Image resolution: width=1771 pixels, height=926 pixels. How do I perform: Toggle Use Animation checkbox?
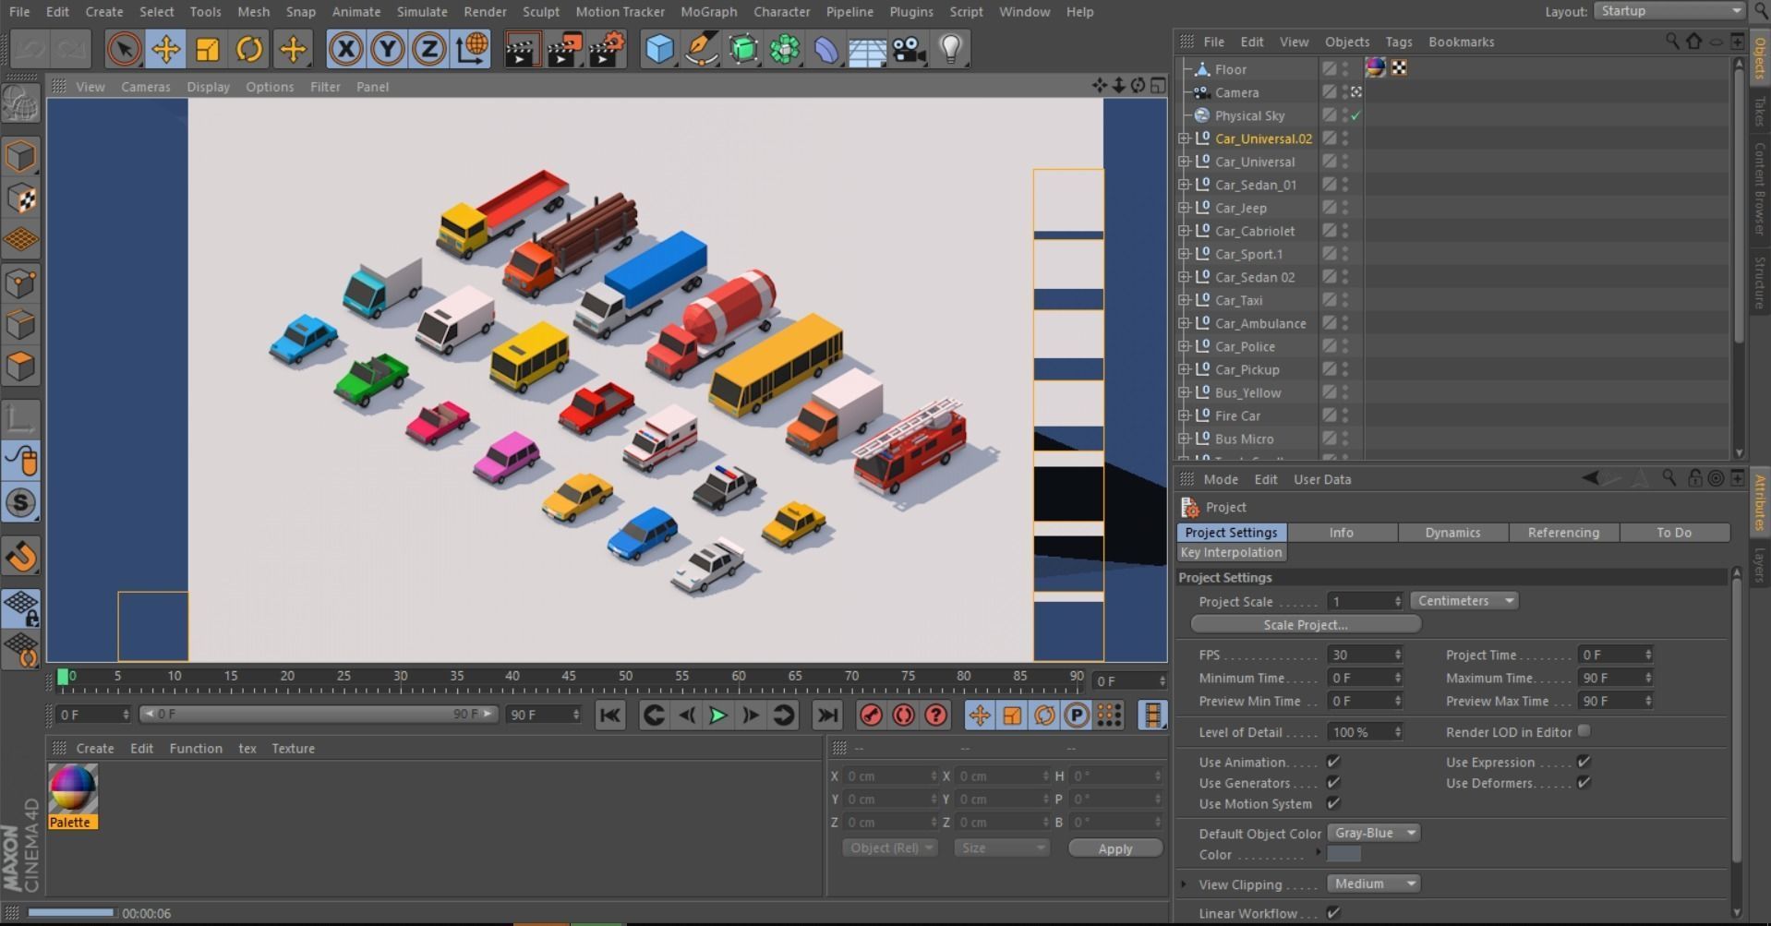pos(1333,762)
